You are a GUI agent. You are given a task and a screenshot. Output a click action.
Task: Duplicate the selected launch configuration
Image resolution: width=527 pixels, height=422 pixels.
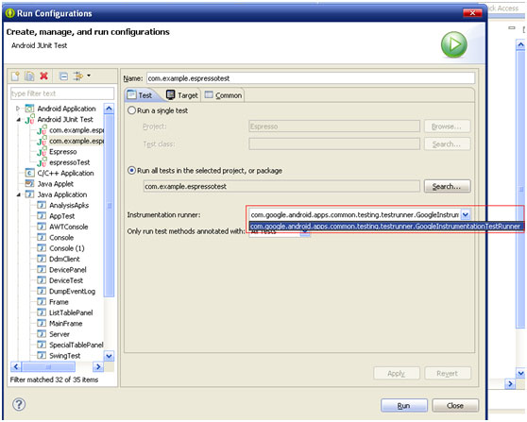click(x=29, y=76)
